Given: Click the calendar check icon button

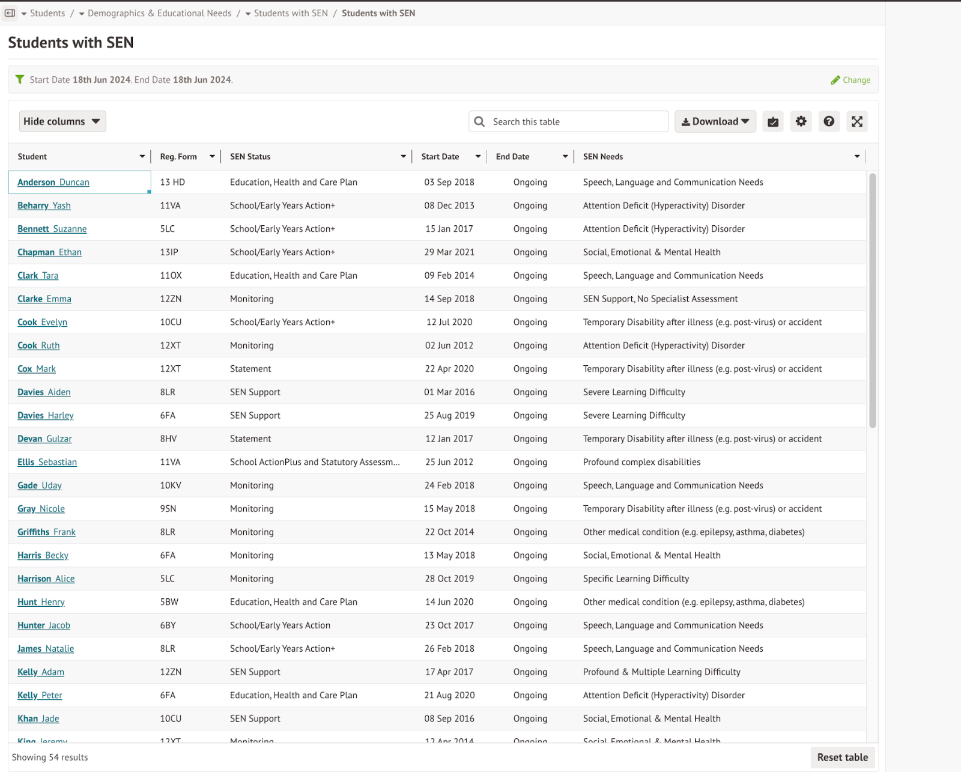Looking at the screenshot, I should click(x=773, y=121).
